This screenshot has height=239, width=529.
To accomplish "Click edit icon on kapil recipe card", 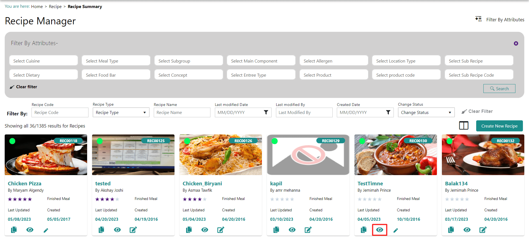I will (308, 230).
